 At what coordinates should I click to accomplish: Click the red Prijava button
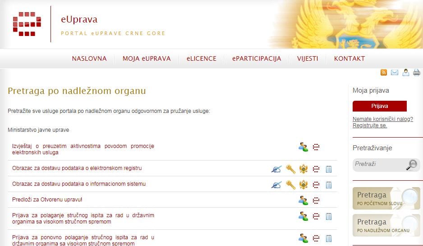380,106
